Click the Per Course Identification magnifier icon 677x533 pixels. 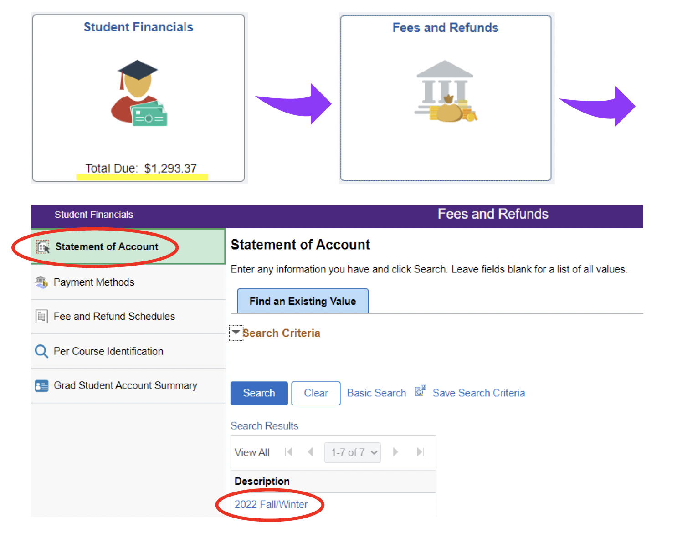41,351
